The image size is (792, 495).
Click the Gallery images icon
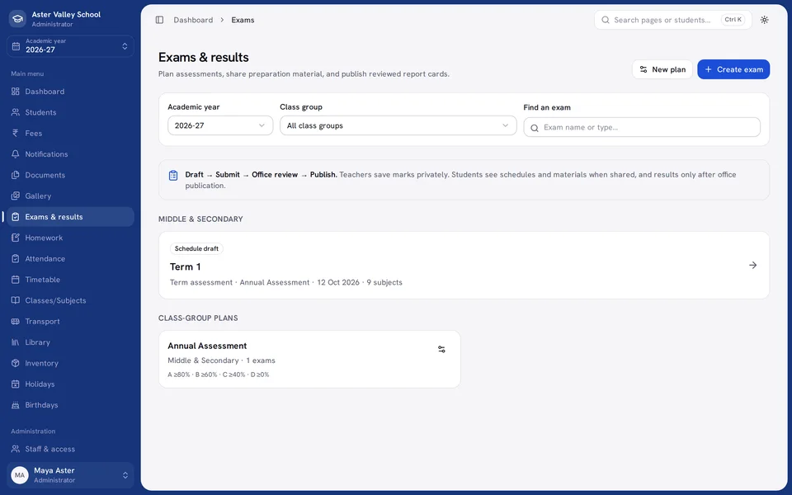pyautogui.click(x=15, y=196)
